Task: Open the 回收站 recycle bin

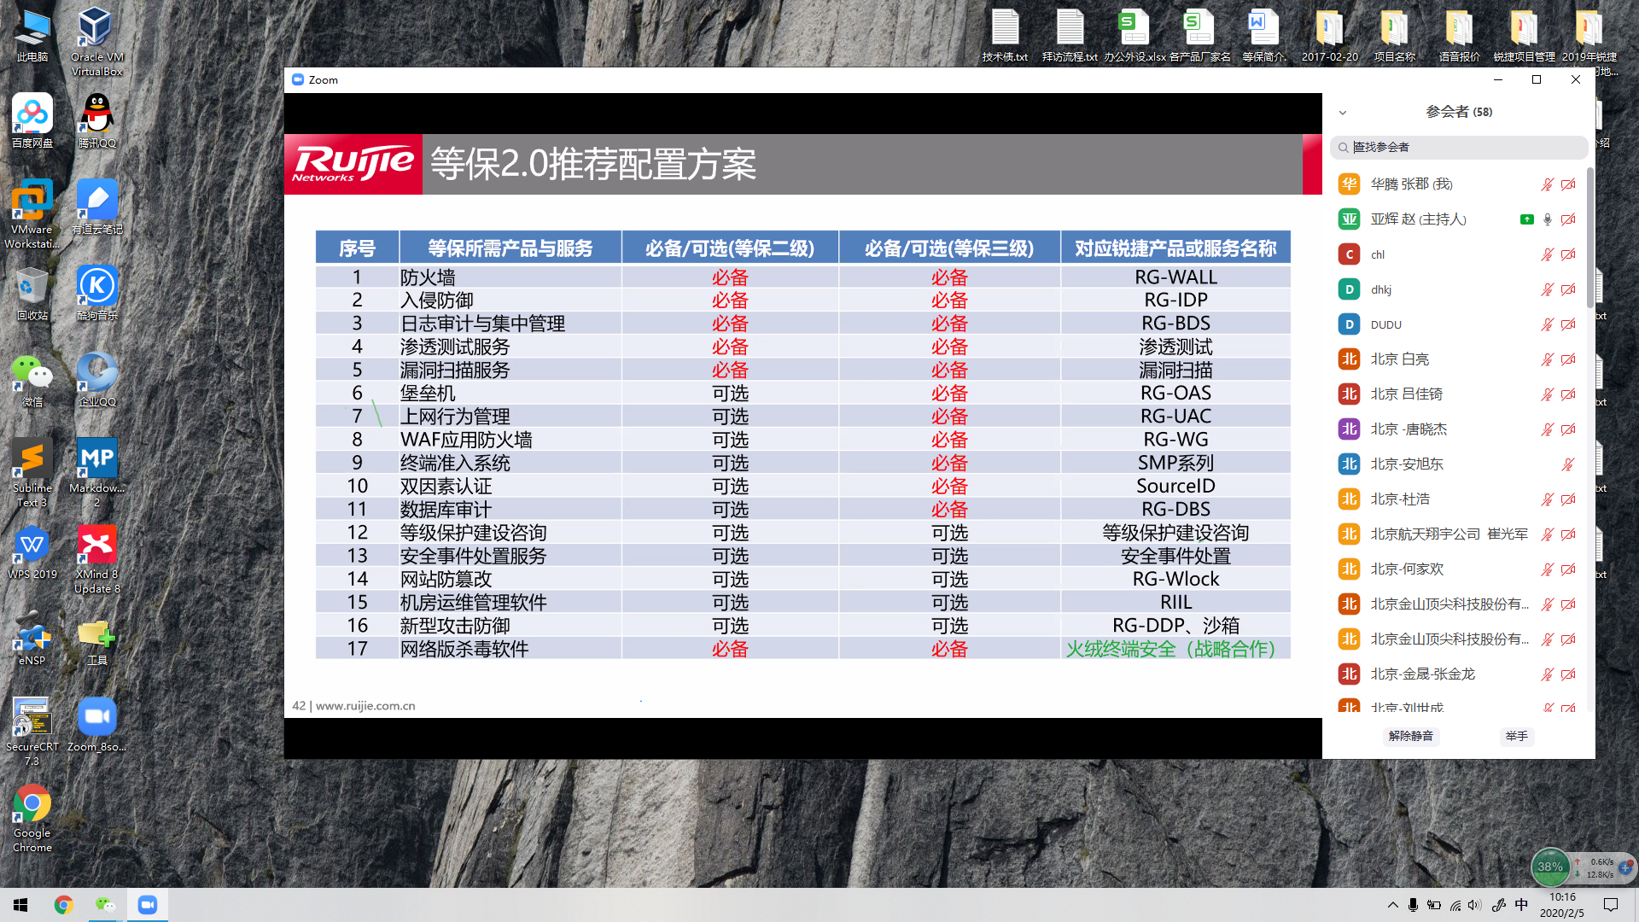Action: (x=32, y=293)
